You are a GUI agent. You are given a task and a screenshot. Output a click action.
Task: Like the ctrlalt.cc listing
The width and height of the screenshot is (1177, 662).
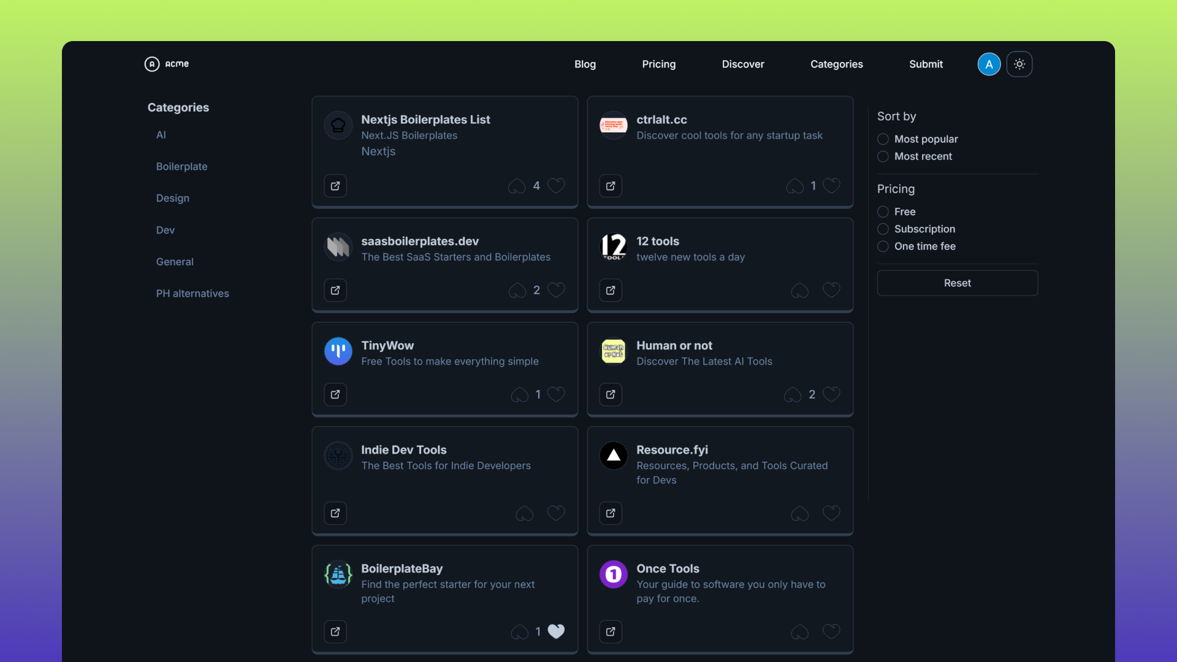(x=831, y=185)
